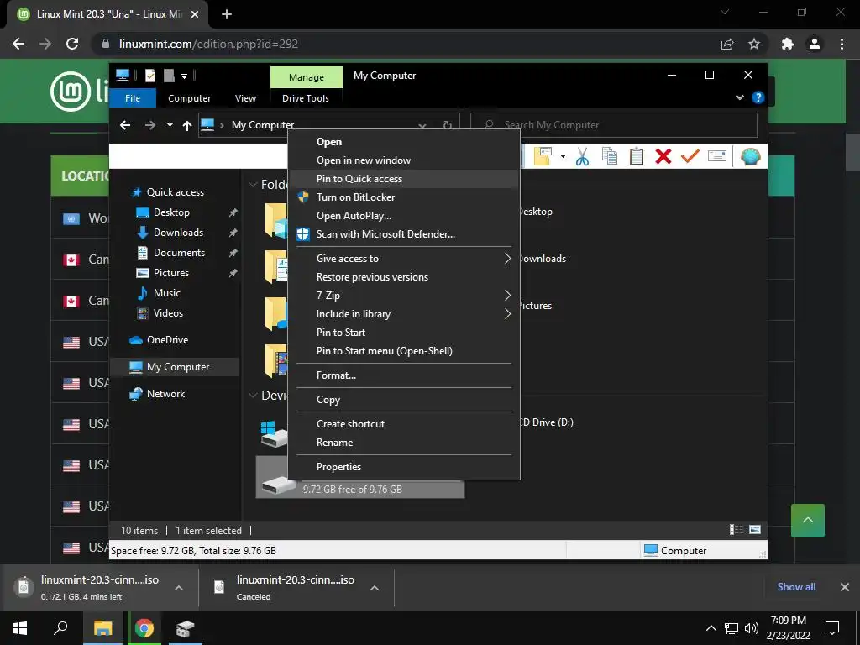Image resolution: width=860 pixels, height=645 pixels.
Task: Click Show all downloads in Chrome
Action: pos(796,587)
